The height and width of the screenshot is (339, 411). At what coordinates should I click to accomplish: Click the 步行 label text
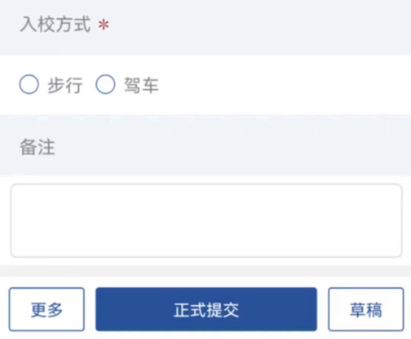[64, 86]
